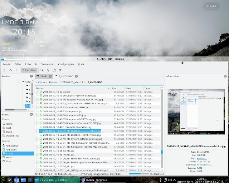229x183 pixels.
Task: Open the chevron before XTudo in the breadcrumb
Action: pyautogui.click(x=36, y=82)
